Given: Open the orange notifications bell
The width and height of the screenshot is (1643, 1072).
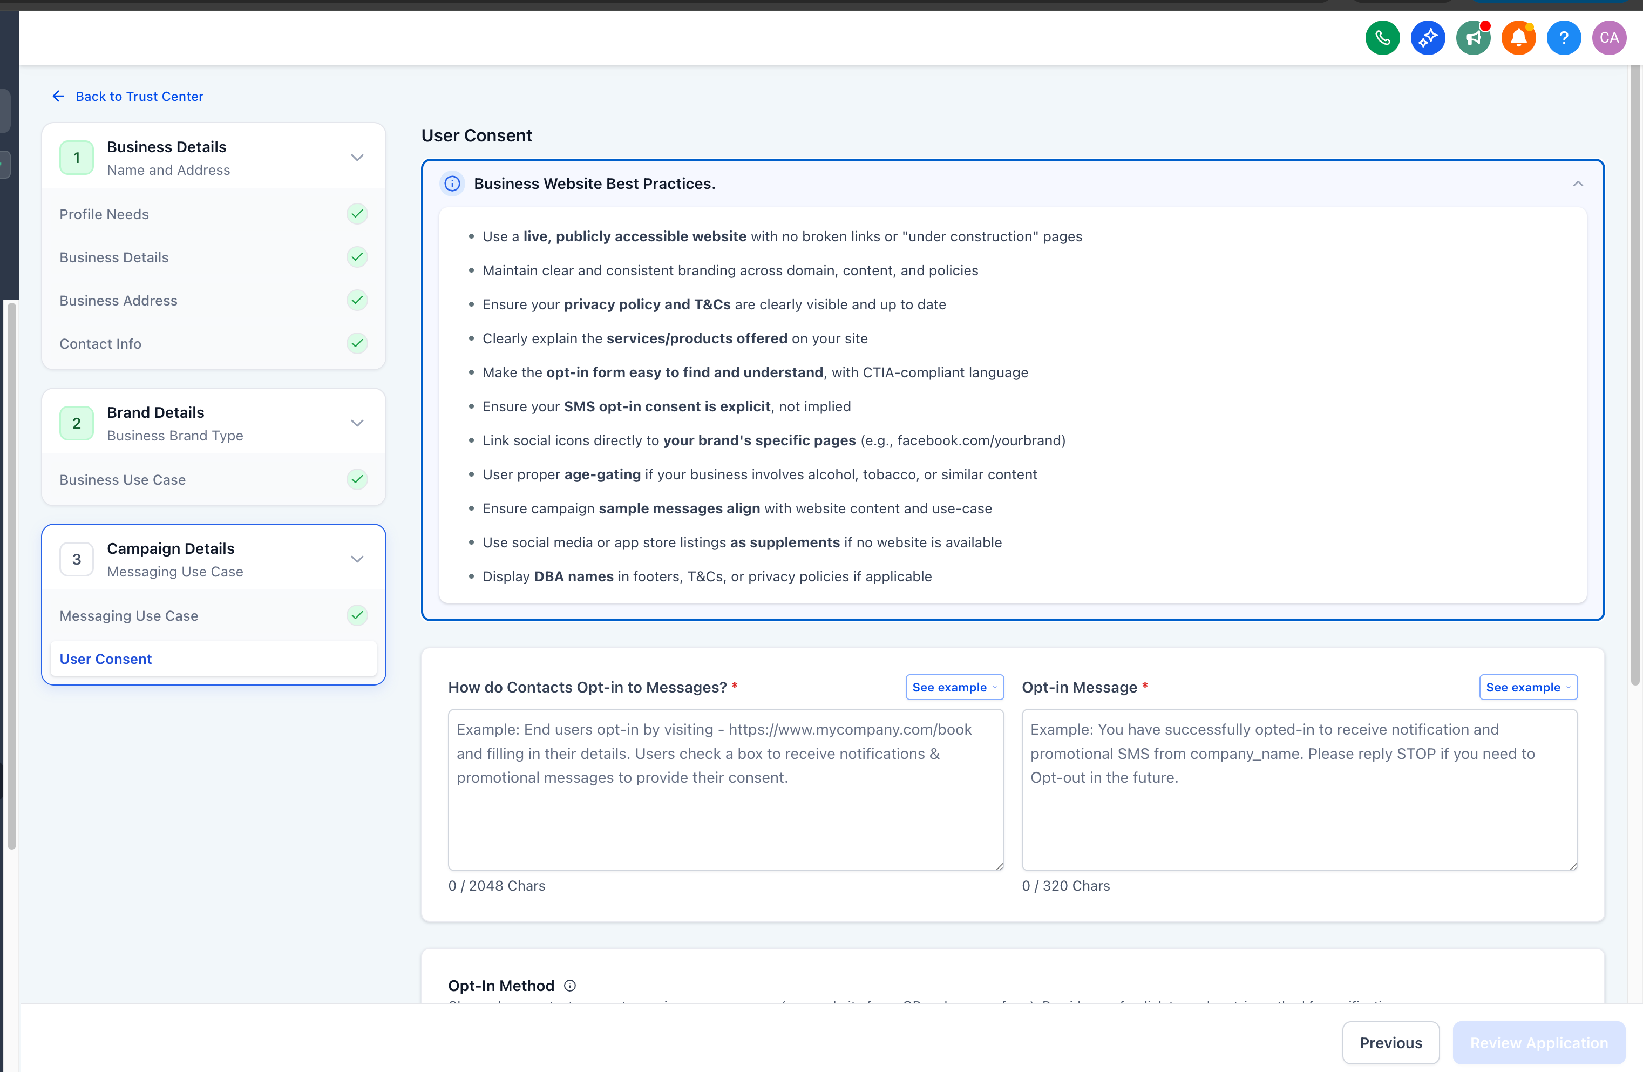Looking at the screenshot, I should click(1518, 38).
